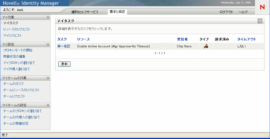
Task: Click the 完了 status bar text
Action: click(5, 135)
